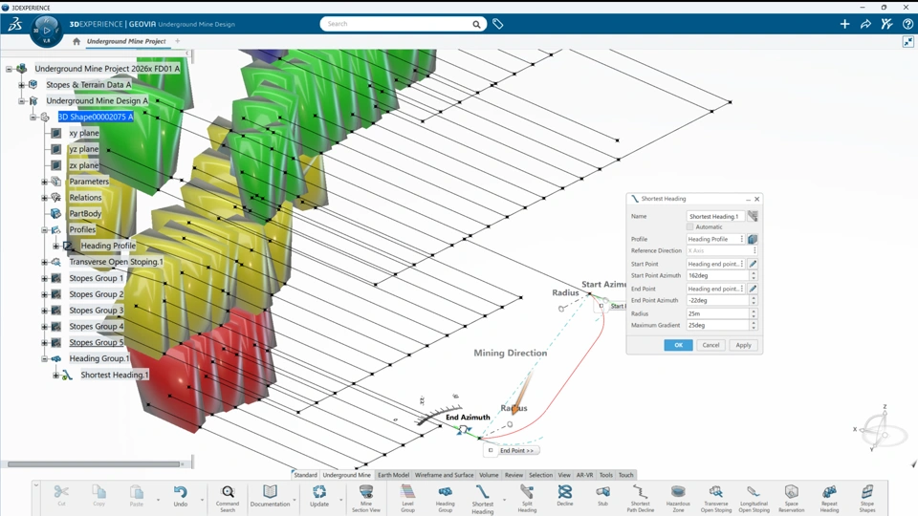Expand the Parameters tree node
The height and width of the screenshot is (516, 918).
pyautogui.click(x=45, y=182)
